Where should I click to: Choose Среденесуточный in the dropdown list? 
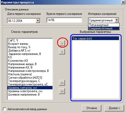[x=104, y=28]
